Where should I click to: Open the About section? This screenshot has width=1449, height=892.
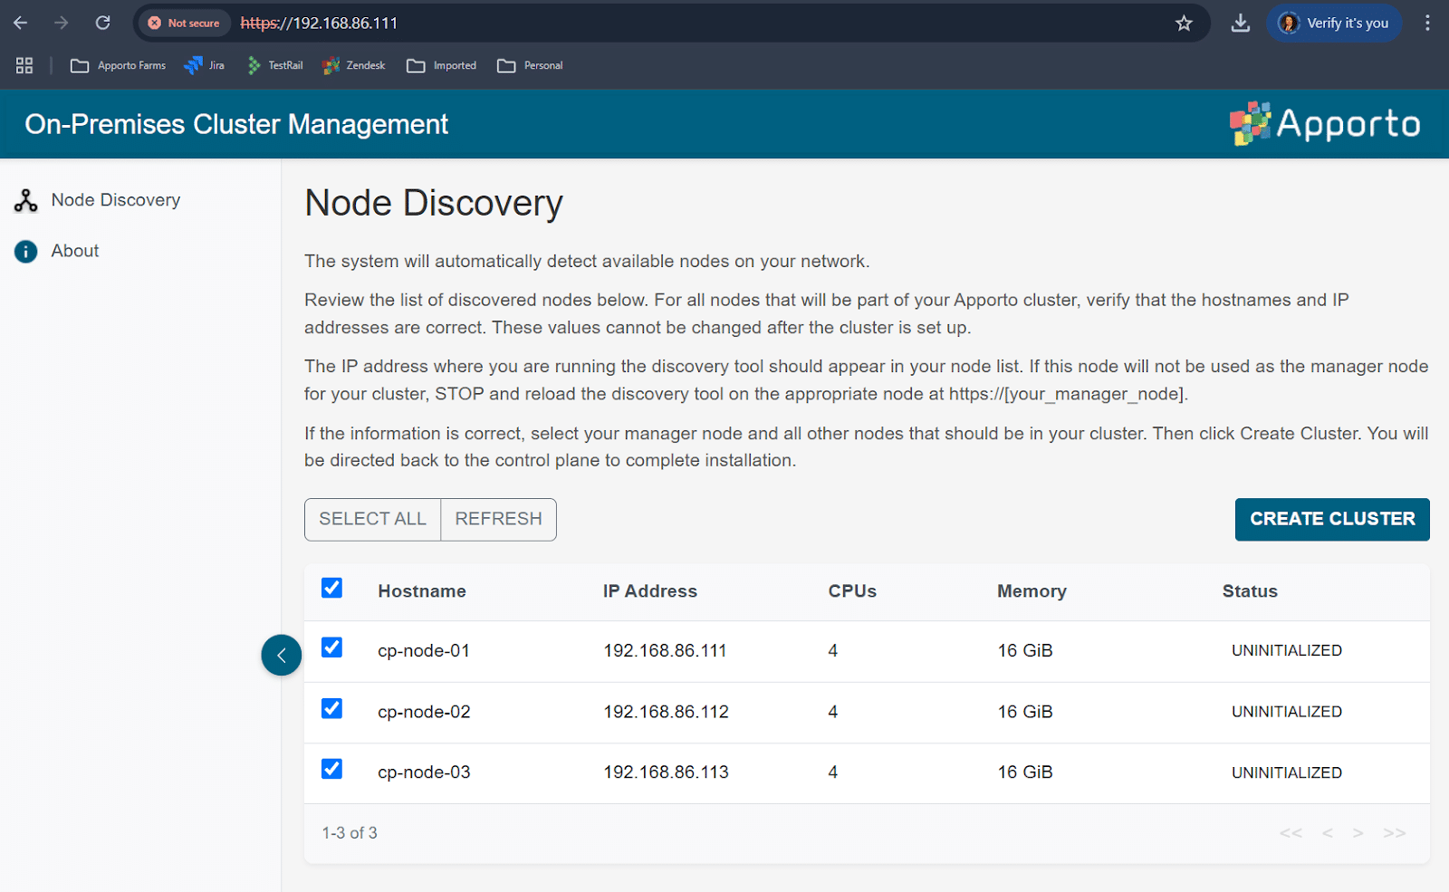74,251
